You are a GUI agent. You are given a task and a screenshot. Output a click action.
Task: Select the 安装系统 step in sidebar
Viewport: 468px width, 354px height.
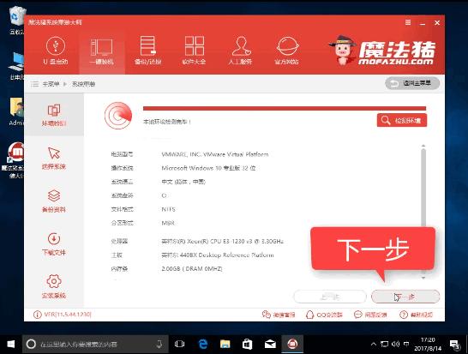[54, 286]
